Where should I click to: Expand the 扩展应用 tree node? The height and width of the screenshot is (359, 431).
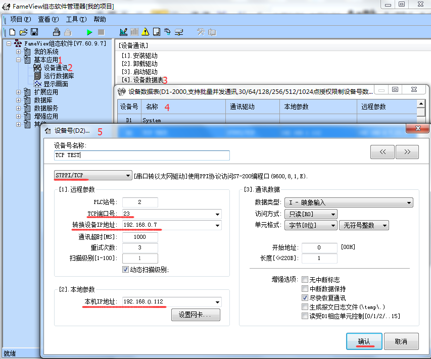coord(19,92)
